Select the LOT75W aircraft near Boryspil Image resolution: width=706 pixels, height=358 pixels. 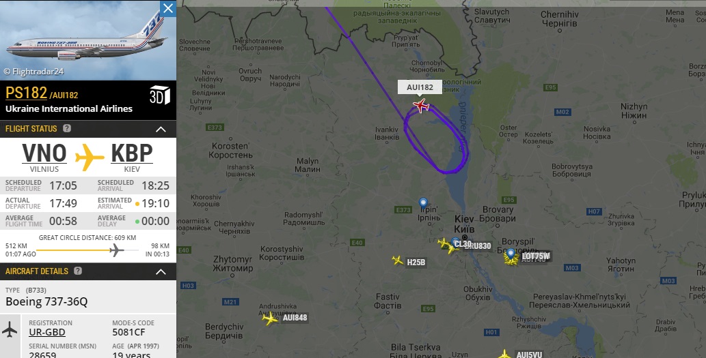coord(511,258)
